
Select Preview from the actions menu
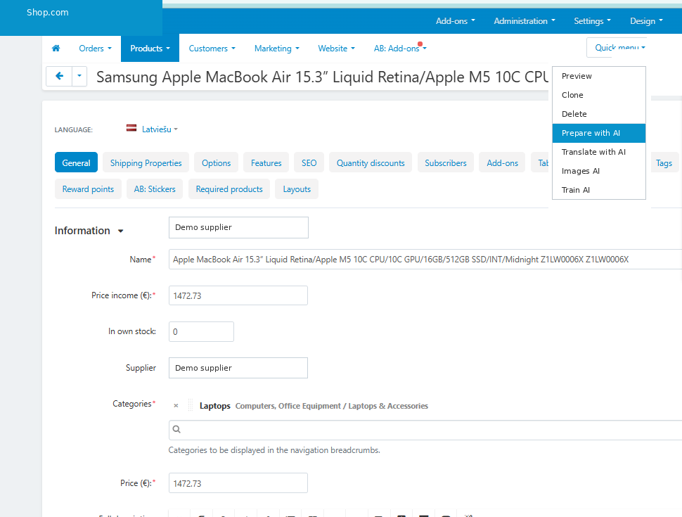click(598, 76)
